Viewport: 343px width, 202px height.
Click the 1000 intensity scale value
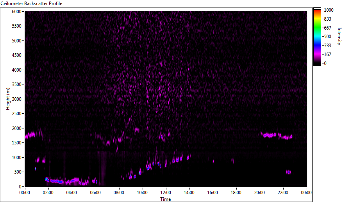tap(329, 10)
